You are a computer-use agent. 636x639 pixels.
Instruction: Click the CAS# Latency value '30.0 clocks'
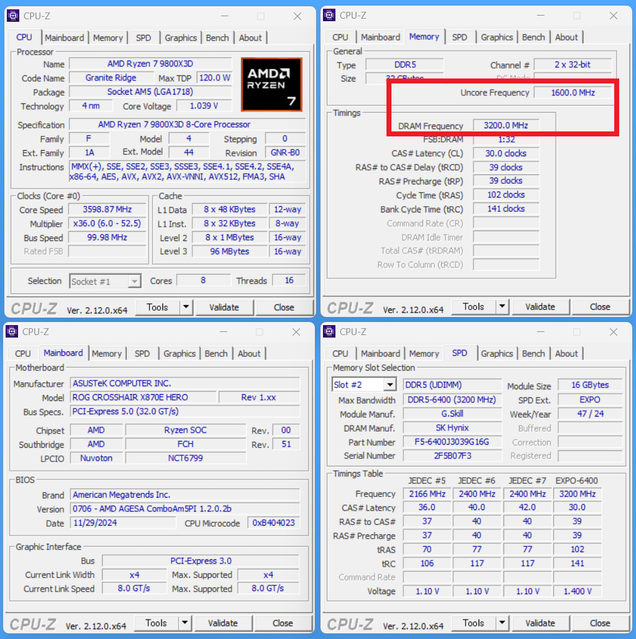coord(506,153)
